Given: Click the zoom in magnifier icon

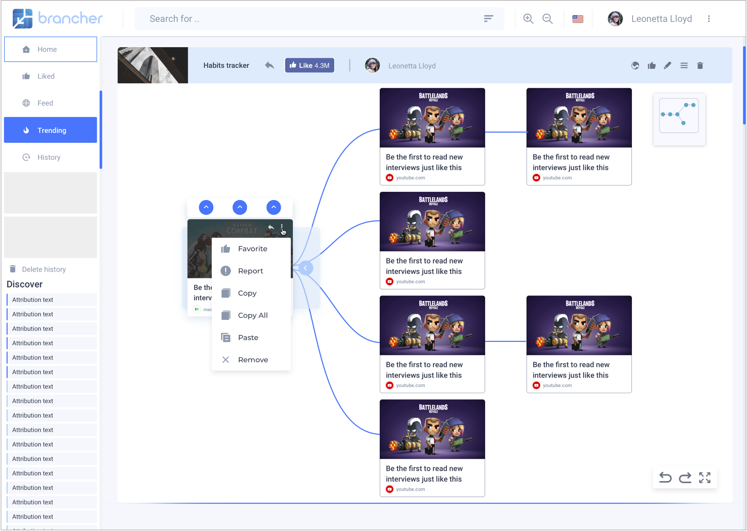Looking at the screenshot, I should coord(528,19).
